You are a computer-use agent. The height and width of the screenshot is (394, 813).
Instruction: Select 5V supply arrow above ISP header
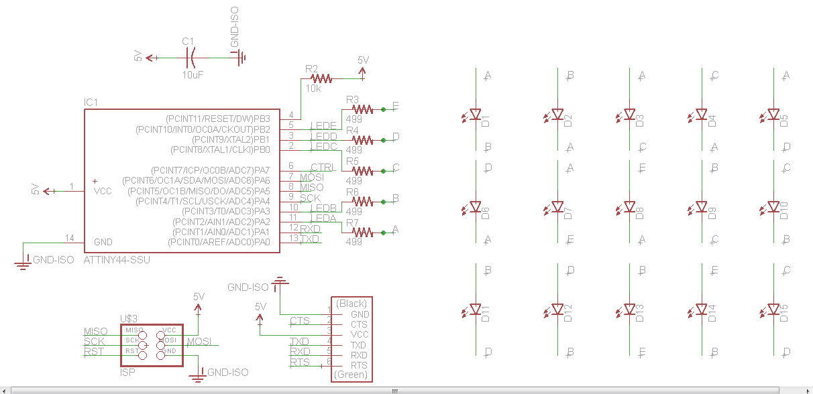click(x=198, y=310)
